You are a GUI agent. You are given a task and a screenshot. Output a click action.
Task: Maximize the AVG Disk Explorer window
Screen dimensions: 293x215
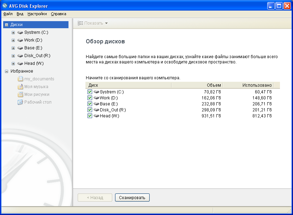279,6
